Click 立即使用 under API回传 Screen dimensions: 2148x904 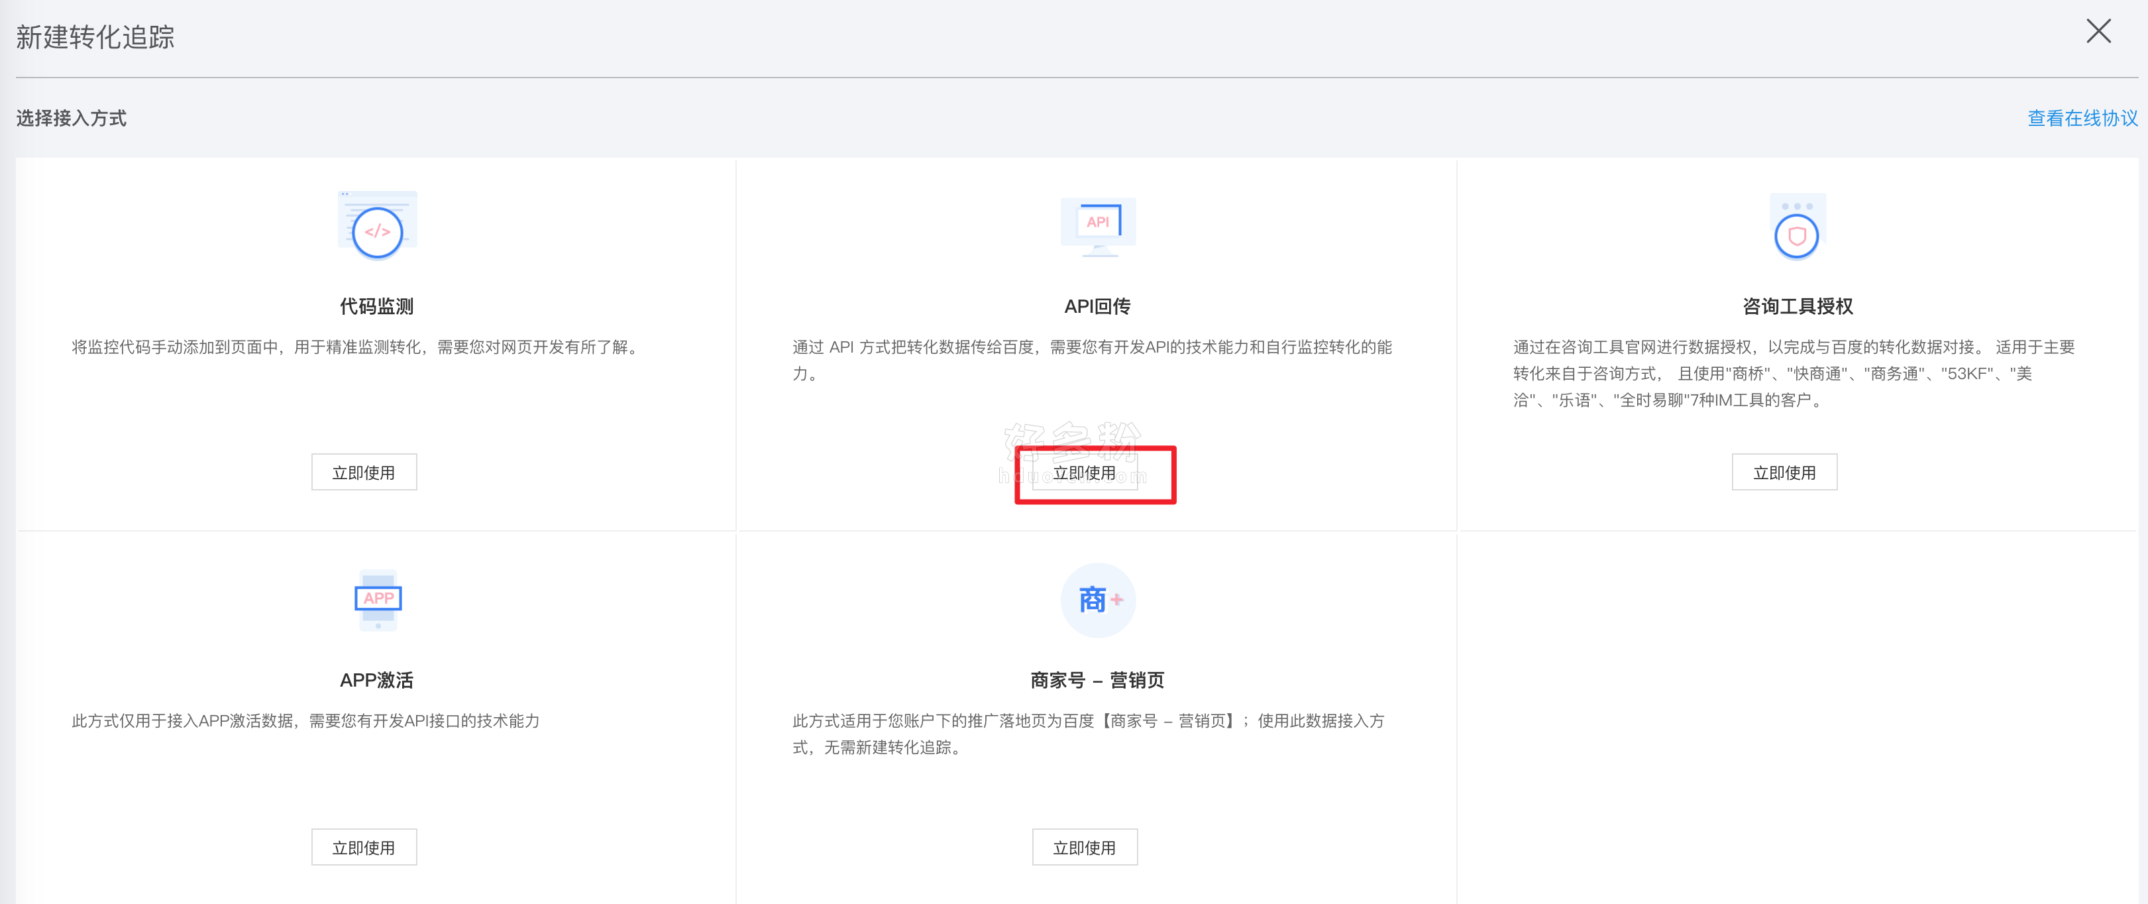click(x=1084, y=472)
